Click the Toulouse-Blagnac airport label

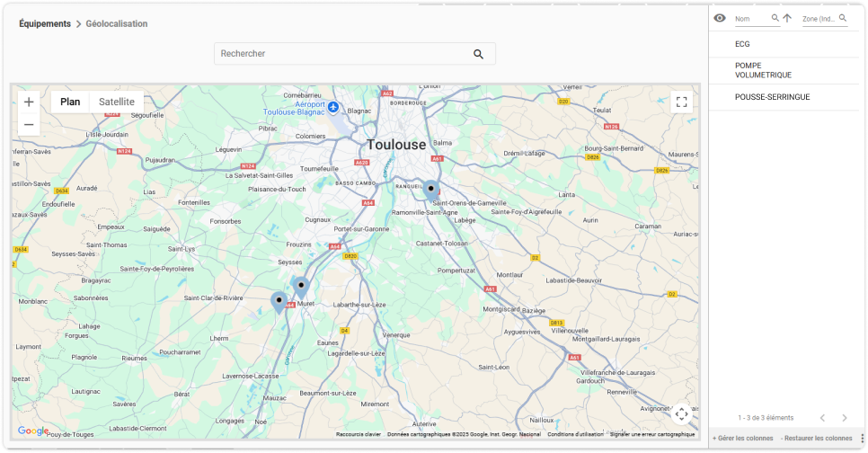294,108
